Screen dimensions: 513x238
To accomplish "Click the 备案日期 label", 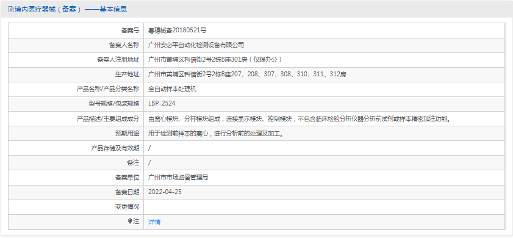I will pos(127,192).
